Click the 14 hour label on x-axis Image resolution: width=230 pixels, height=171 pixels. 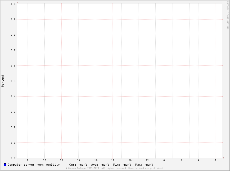[x=79, y=160]
